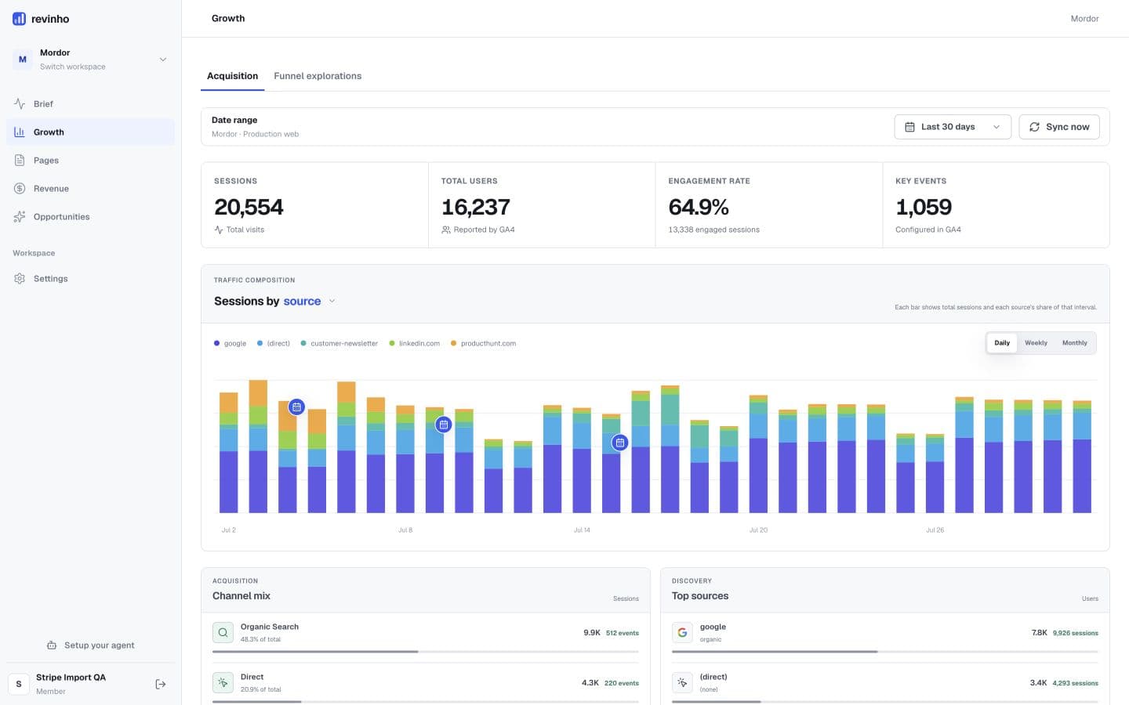Toggle the (direct) legend series
This screenshot has width=1129, height=705.
click(274, 343)
